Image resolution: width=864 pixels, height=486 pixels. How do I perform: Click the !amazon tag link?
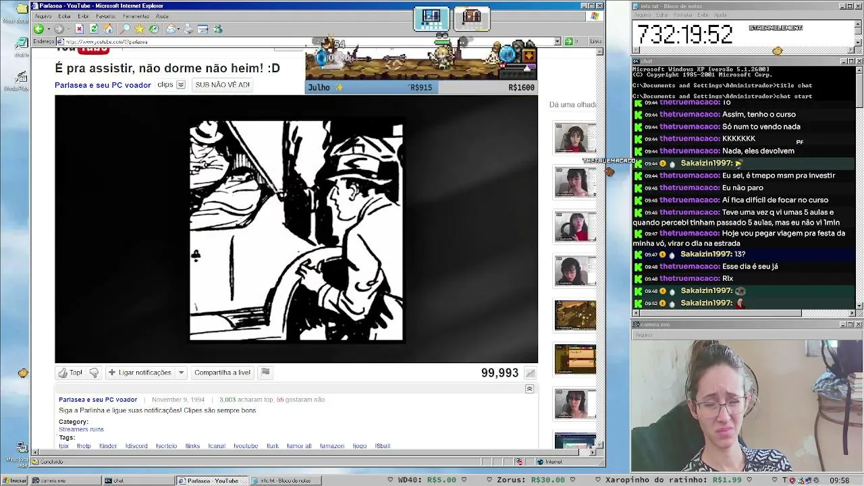pyautogui.click(x=332, y=446)
